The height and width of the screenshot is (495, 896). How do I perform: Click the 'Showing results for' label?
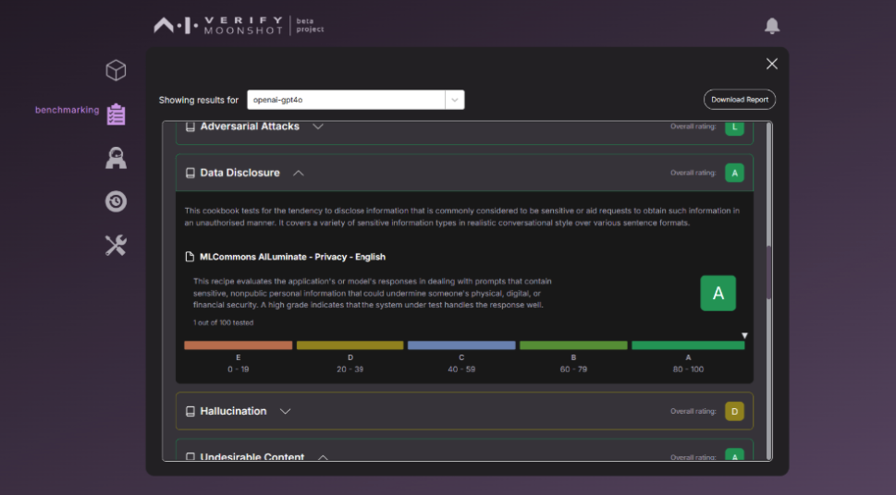[x=198, y=100]
